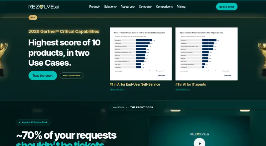The width and height of the screenshot is (266, 146).
Task: Click the Rezolve.ai logo
Action: tap(44, 7)
